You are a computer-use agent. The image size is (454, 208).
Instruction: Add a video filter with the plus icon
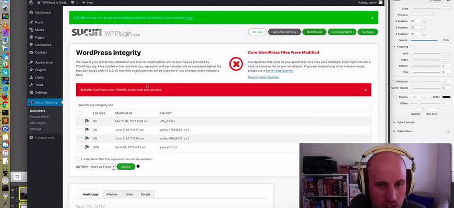coord(448,131)
